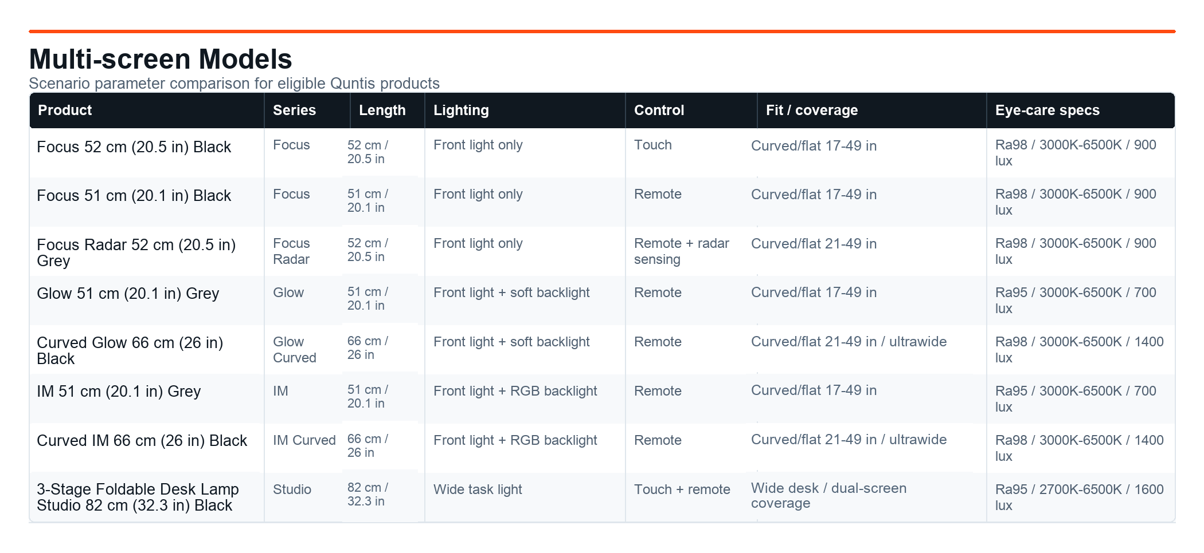The height and width of the screenshot is (553, 1204).
Task: Click the Glow Curved series cell
Action: tap(295, 350)
